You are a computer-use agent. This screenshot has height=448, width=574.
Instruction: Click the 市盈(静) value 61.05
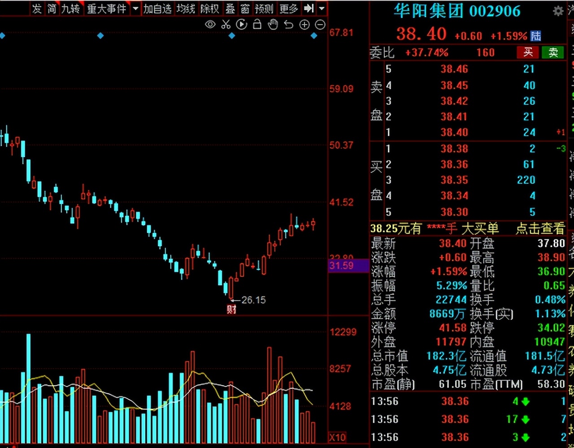452,384
